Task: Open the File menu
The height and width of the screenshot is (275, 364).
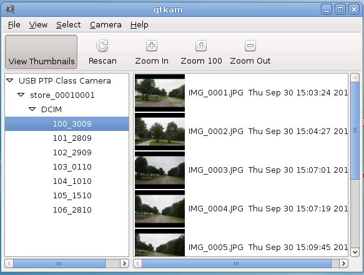Action: (x=14, y=24)
